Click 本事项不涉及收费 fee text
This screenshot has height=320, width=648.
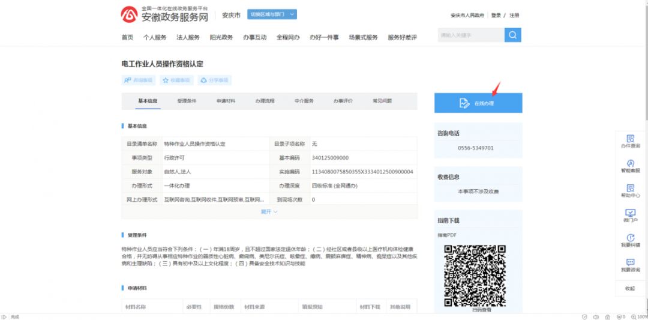click(478, 192)
